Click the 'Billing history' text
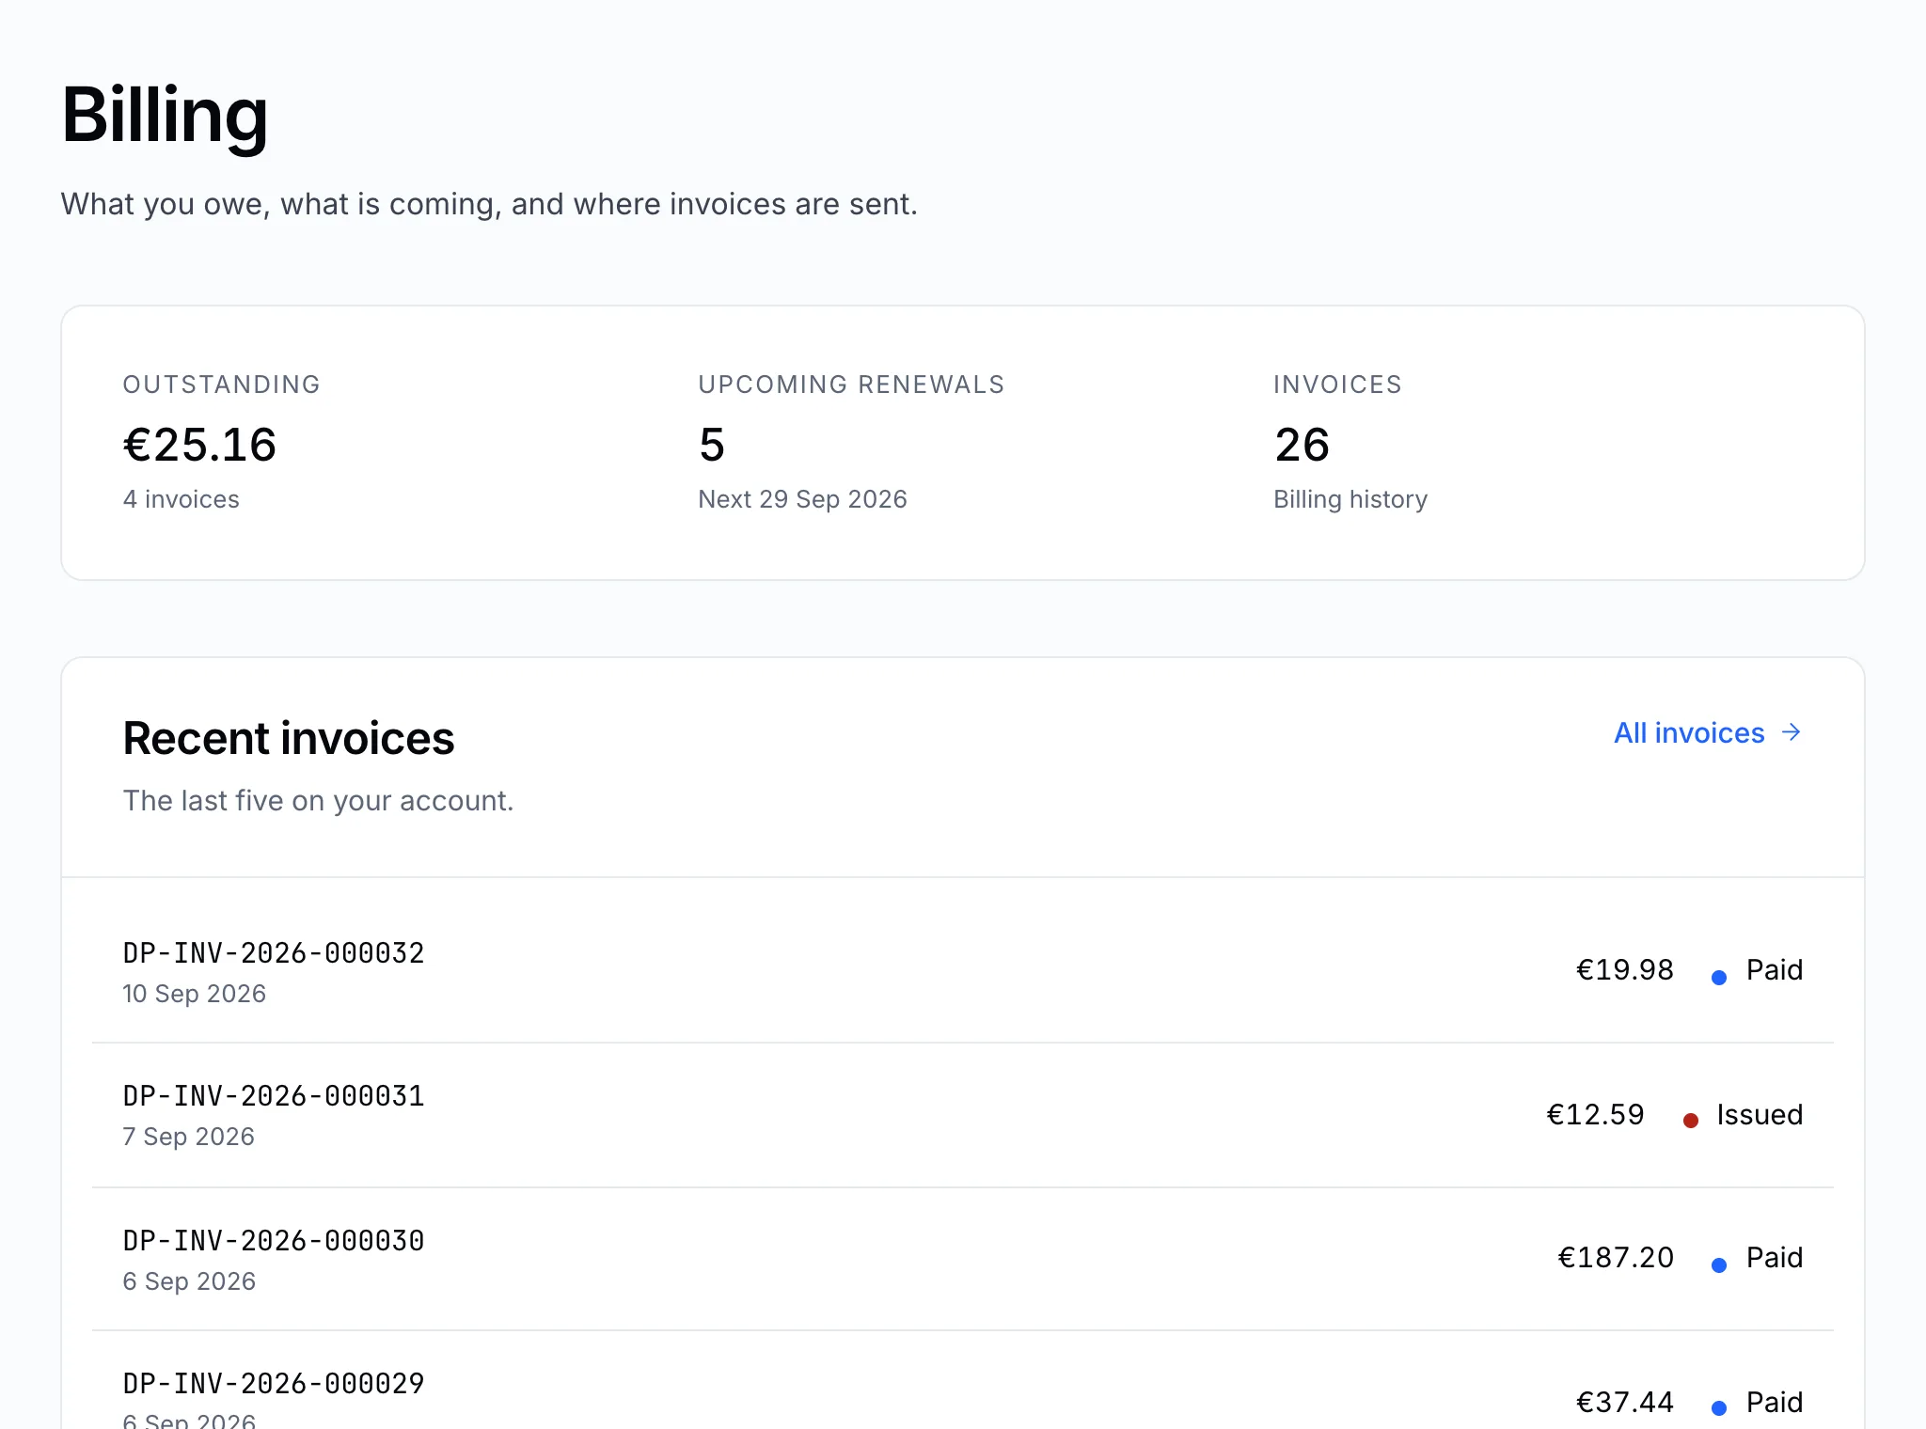This screenshot has width=1926, height=1429. point(1350,499)
